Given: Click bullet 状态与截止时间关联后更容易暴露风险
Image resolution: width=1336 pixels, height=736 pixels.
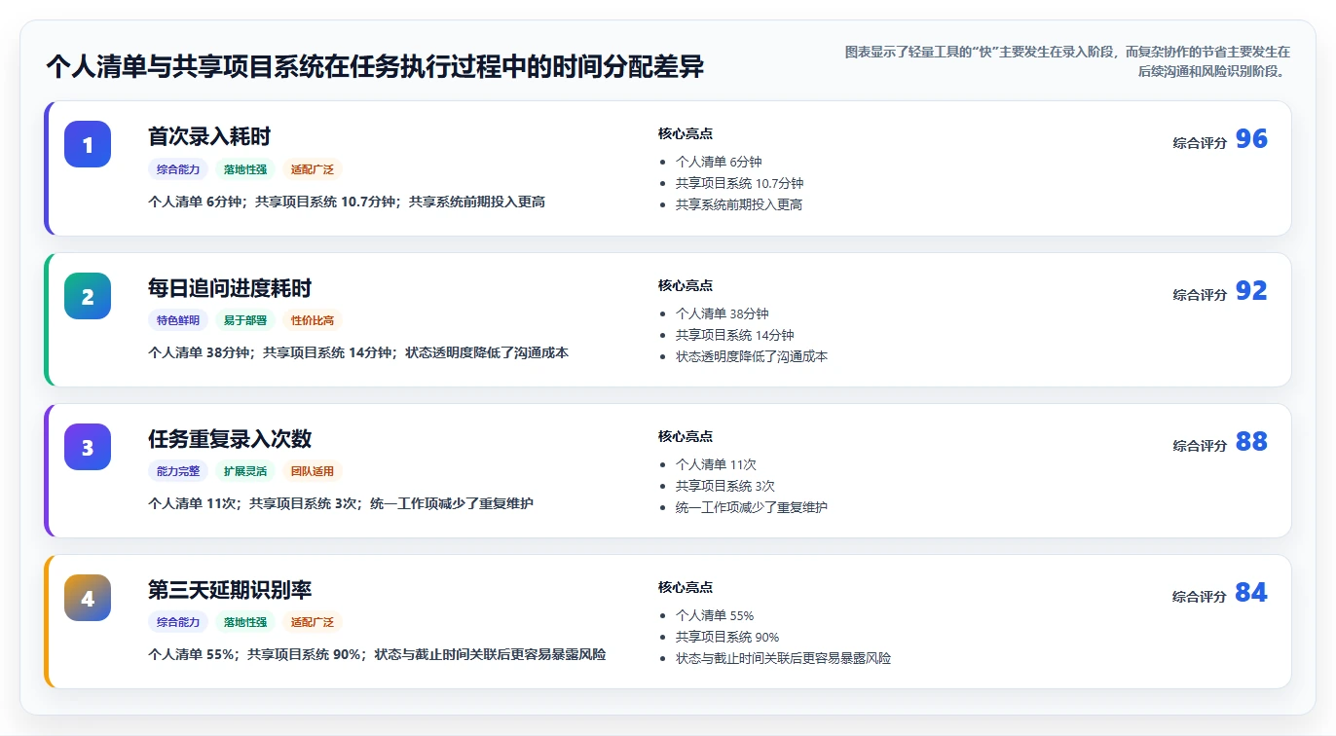Looking at the screenshot, I should pyautogui.click(x=783, y=659).
